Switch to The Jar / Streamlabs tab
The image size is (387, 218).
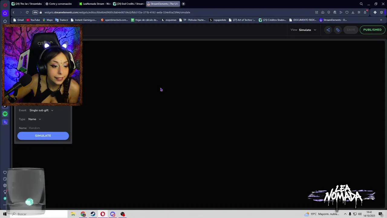pyautogui.click(x=27, y=4)
